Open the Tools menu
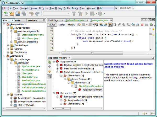Image resolution: width=157 pixels, height=117 pixels. (x=82, y=8)
